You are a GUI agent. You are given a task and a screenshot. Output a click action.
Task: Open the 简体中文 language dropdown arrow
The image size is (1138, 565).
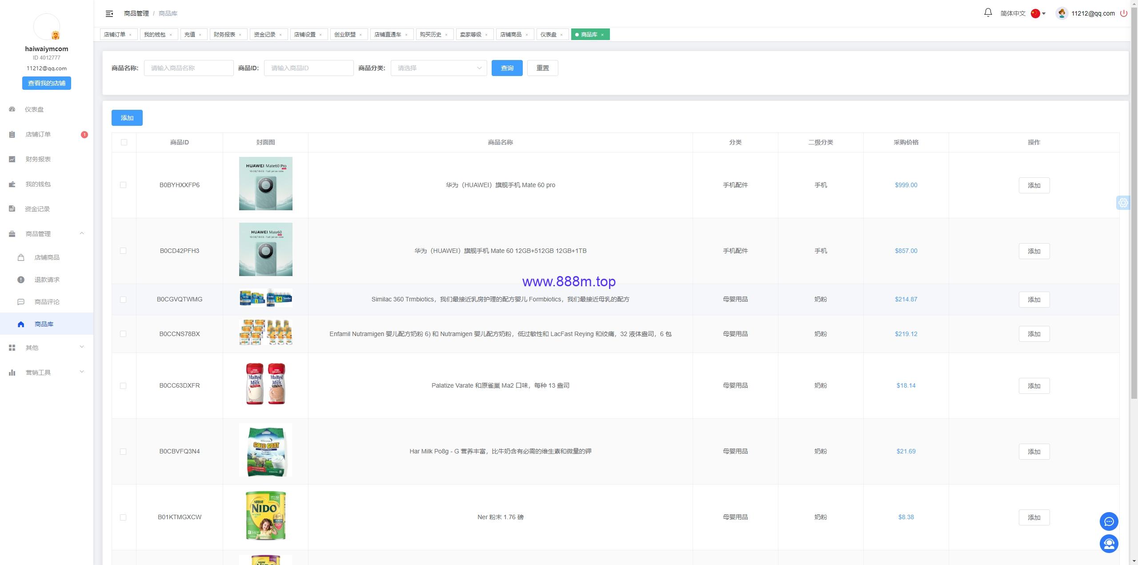(1044, 14)
